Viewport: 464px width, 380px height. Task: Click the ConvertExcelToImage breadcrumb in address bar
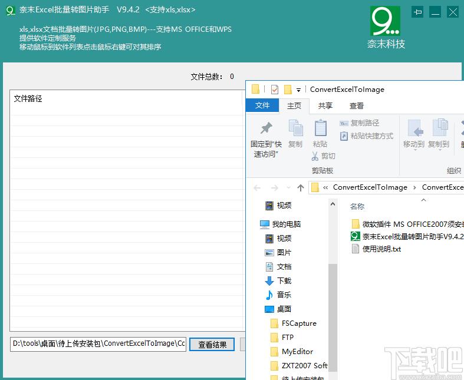[x=370, y=187]
